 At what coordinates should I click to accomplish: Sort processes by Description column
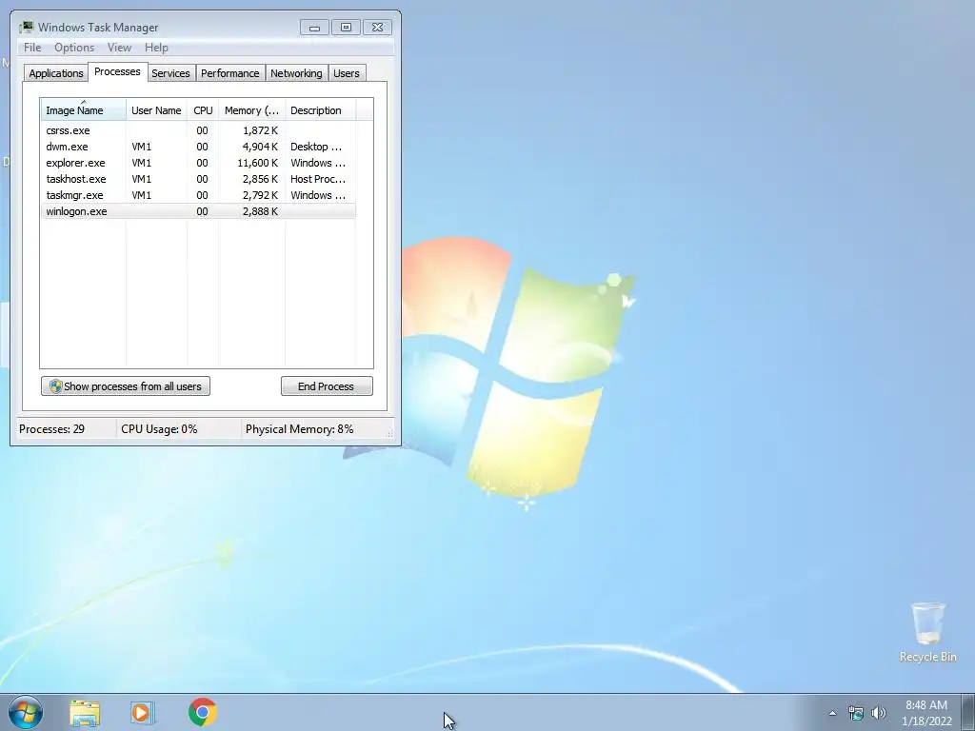(x=320, y=110)
